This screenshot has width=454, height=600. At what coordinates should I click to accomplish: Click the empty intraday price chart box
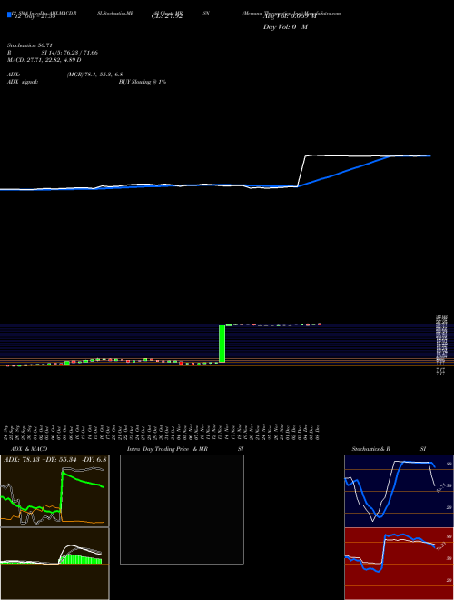click(182, 509)
